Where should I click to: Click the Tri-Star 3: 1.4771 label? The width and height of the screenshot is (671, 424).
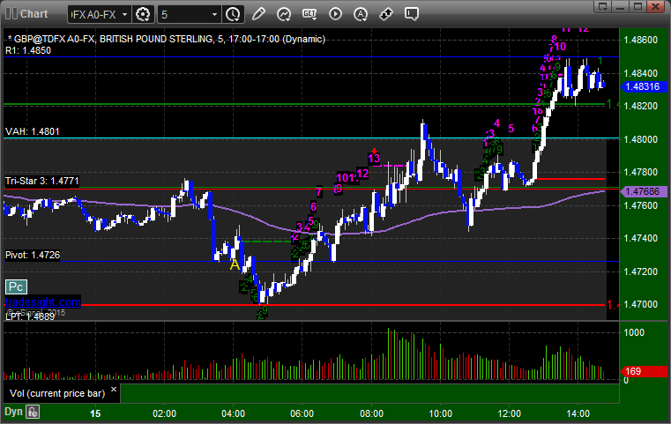(x=42, y=181)
